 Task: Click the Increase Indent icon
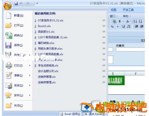point(142,26)
